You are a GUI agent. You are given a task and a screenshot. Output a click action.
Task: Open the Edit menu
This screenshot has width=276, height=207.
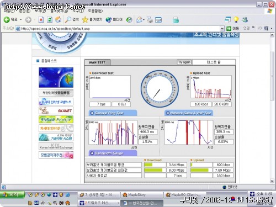click(x=25, y=11)
